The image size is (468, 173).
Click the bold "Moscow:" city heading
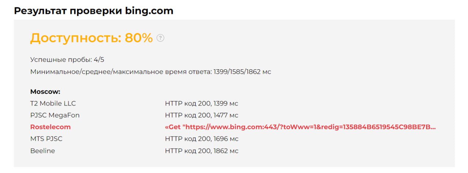pyautogui.click(x=45, y=92)
